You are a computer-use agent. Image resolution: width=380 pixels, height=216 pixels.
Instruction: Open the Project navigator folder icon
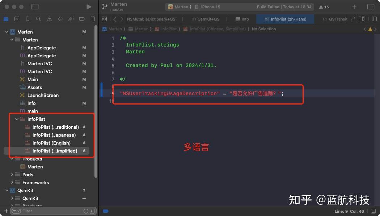pyautogui.click(x=6, y=19)
